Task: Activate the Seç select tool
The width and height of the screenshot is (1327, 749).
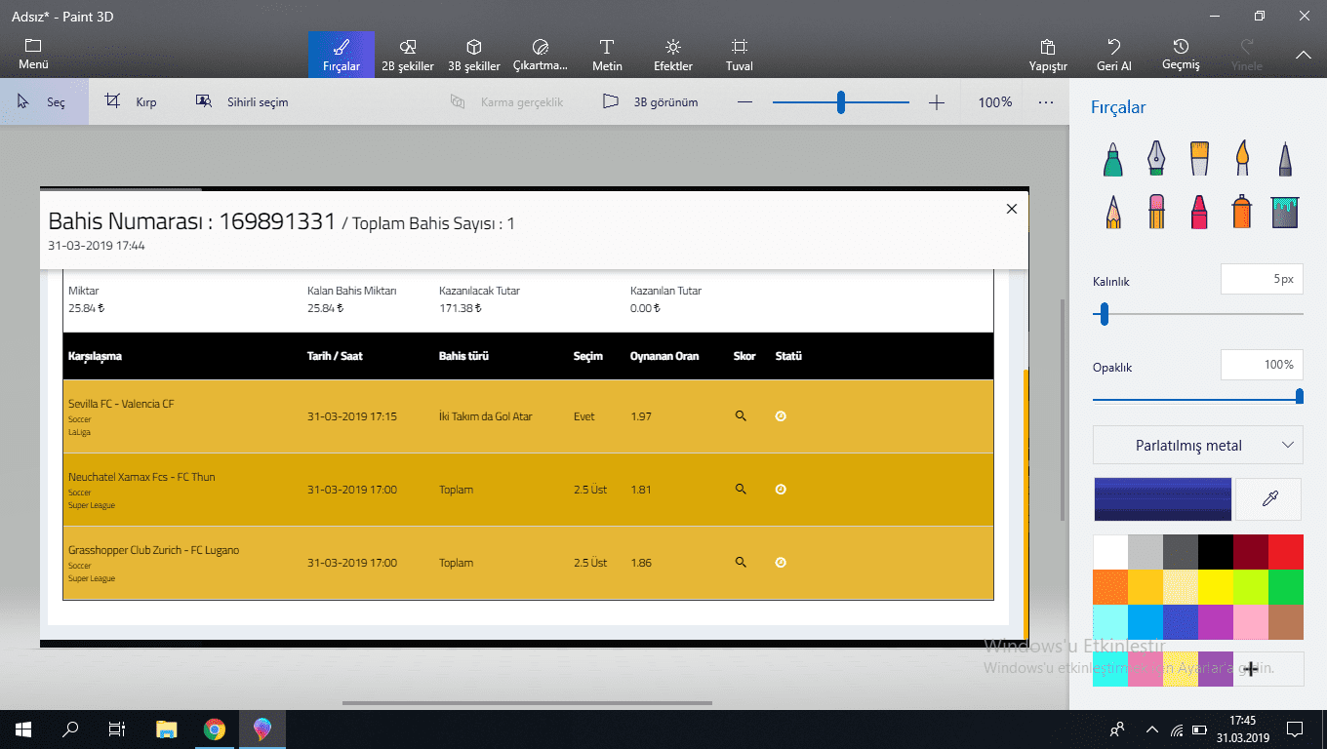Action: (44, 101)
